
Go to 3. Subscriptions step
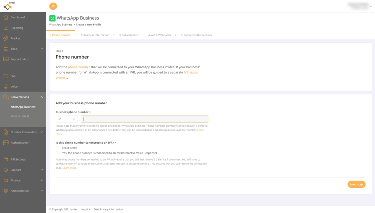click(x=129, y=35)
